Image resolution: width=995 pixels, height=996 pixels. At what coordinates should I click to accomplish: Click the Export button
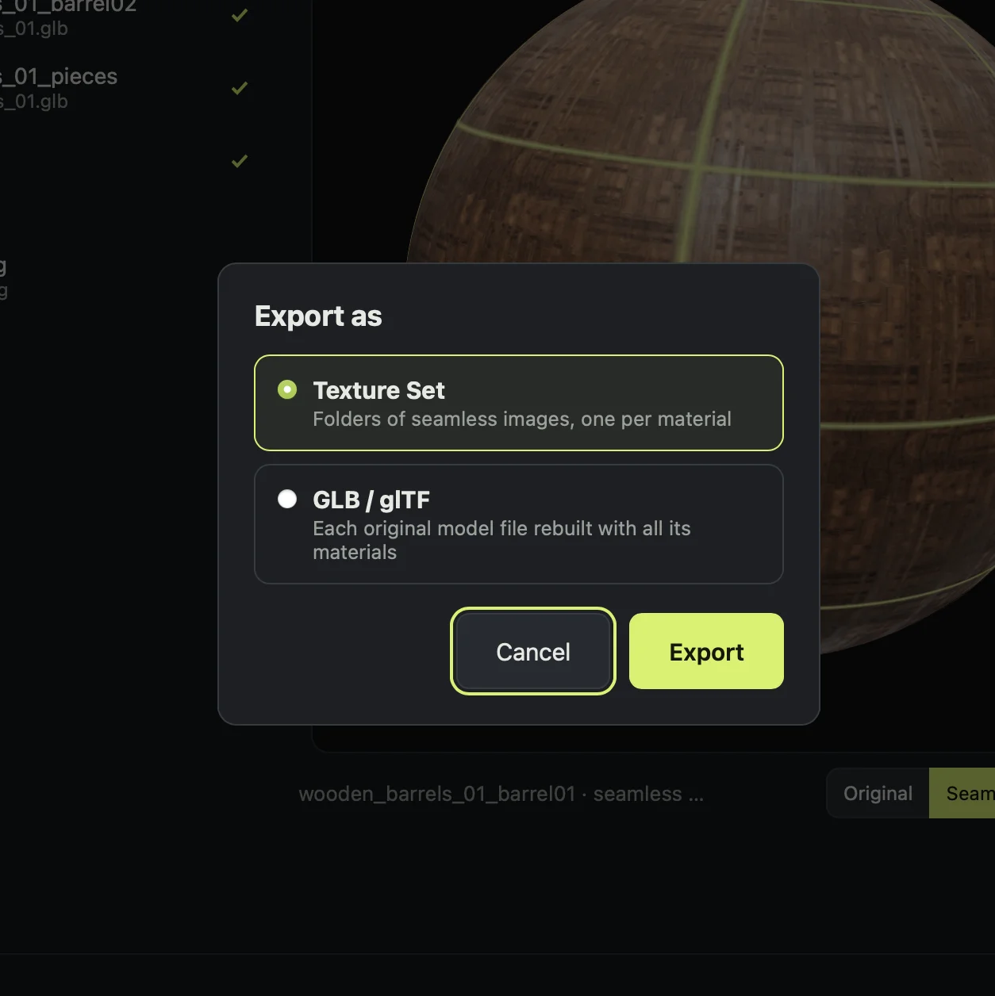[x=706, y=651]
